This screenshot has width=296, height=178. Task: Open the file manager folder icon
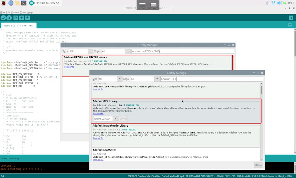(18, 3)
